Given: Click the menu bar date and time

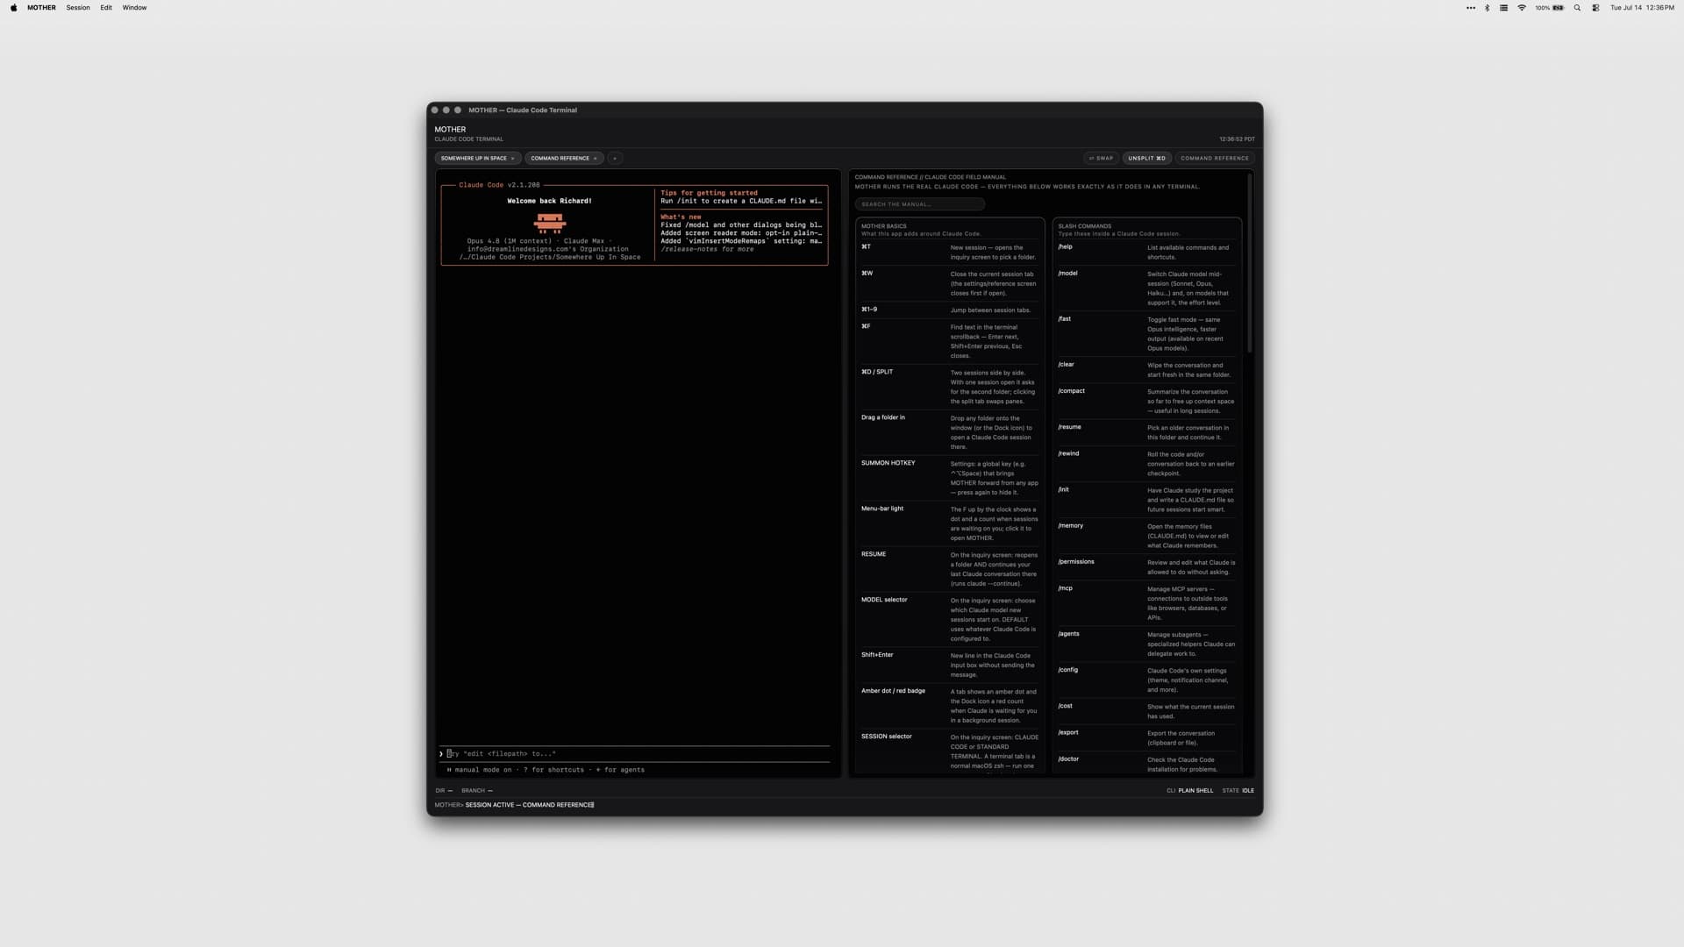Looking at the screenshot, I should click(1642, 8).
